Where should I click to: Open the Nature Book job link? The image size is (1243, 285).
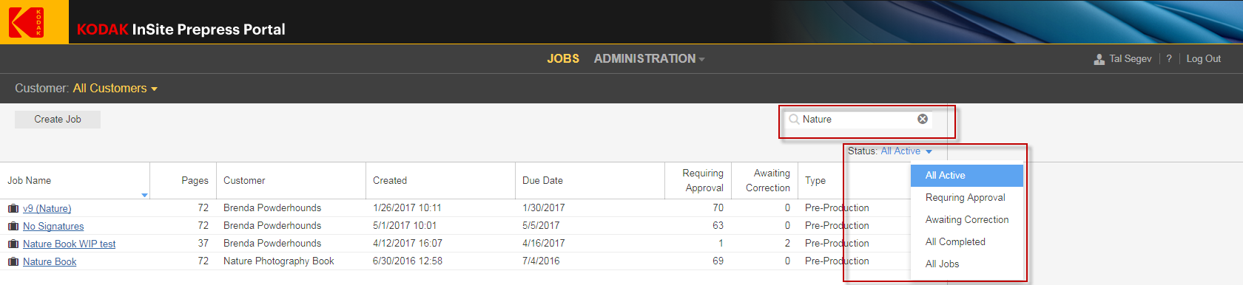50,261
